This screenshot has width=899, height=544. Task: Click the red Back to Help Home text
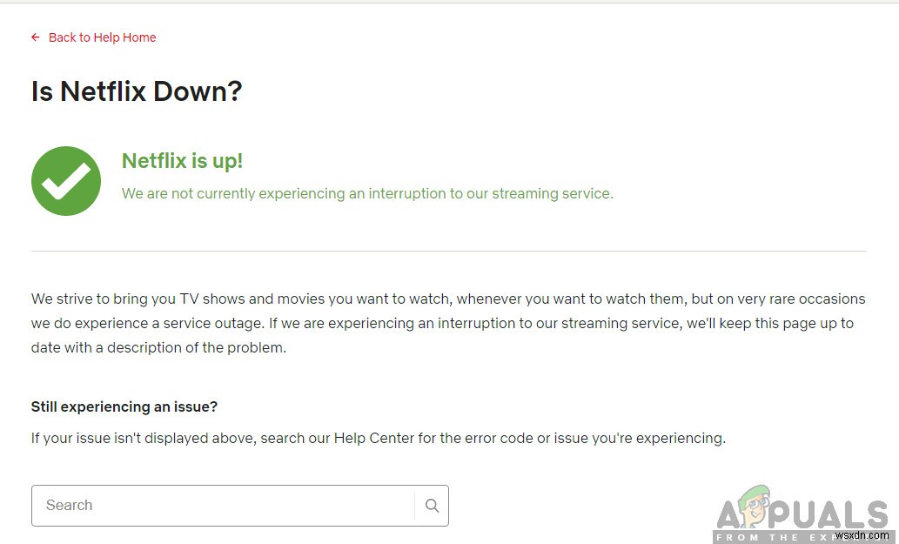pyautogui.click(x=102, y=37)
